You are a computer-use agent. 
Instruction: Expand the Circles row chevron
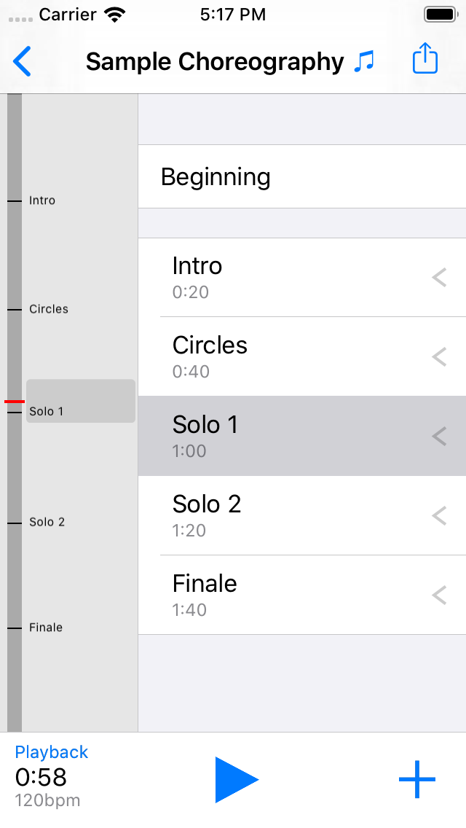(439, 357)
